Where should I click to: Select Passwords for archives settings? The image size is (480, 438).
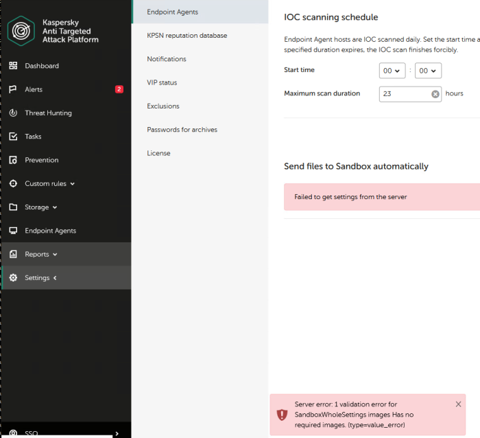click(x=182, y=130)
